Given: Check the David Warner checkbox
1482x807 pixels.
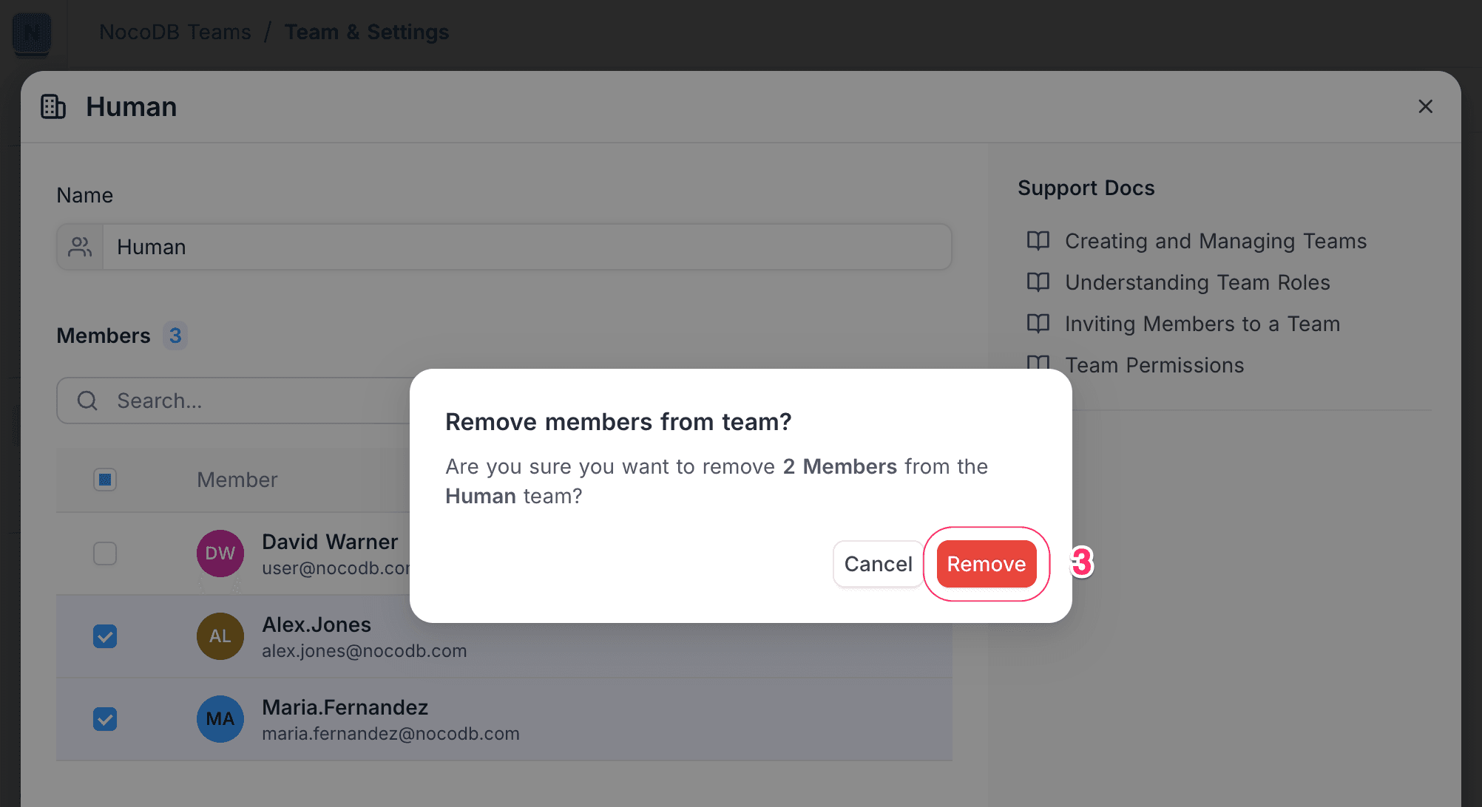Looking at the screenshot, I should point(105,554).
